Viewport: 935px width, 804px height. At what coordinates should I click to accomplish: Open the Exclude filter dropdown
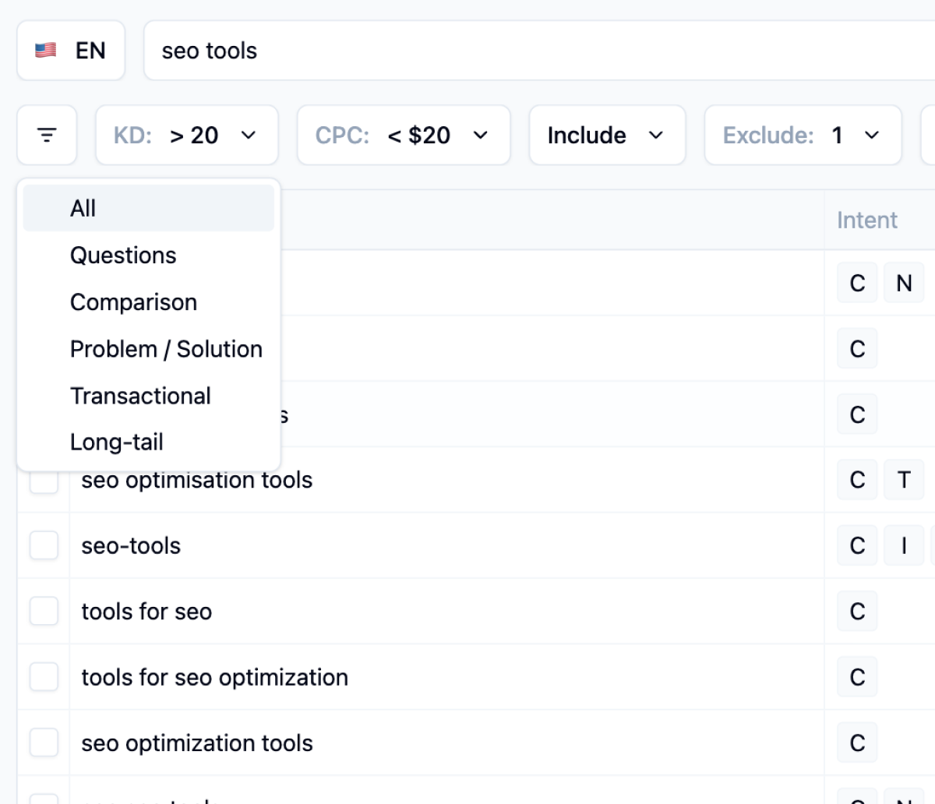(x=802, y=136)
